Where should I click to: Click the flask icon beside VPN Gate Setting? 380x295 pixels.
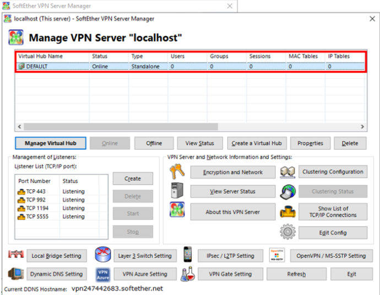click(188, 274)
